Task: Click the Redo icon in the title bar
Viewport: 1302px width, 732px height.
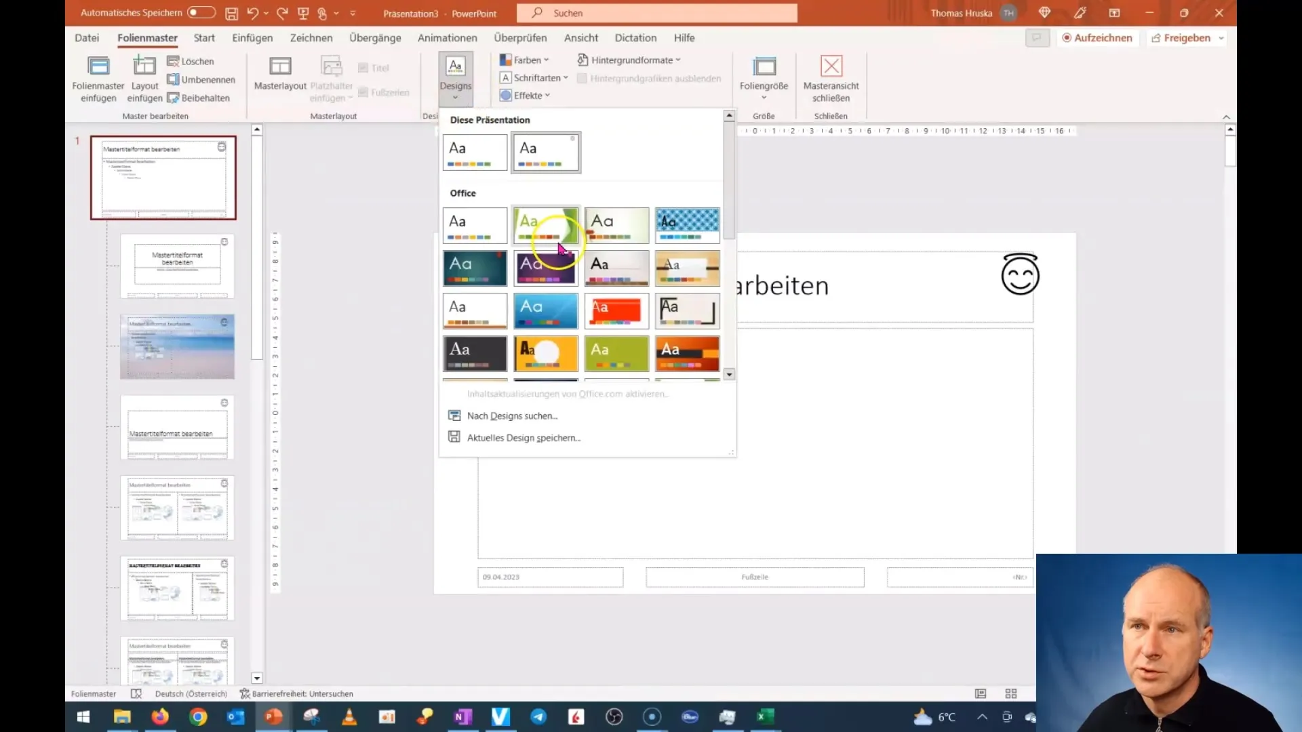Action: [283, 13]
